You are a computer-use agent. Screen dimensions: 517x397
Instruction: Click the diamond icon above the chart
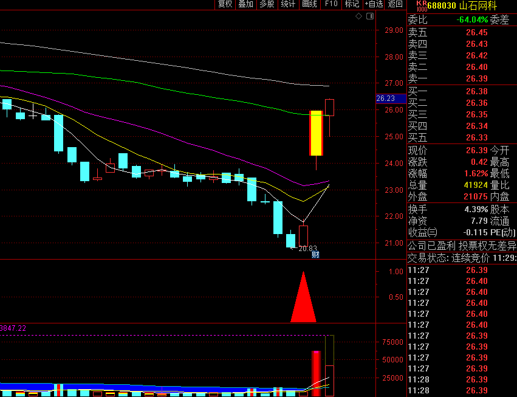coord(358,16)
